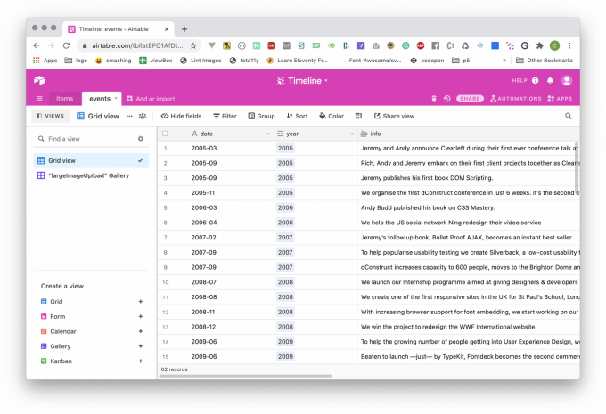Open the Apps bookmark shortcut
The image size is (606, 414).
[x=45, y=61]
